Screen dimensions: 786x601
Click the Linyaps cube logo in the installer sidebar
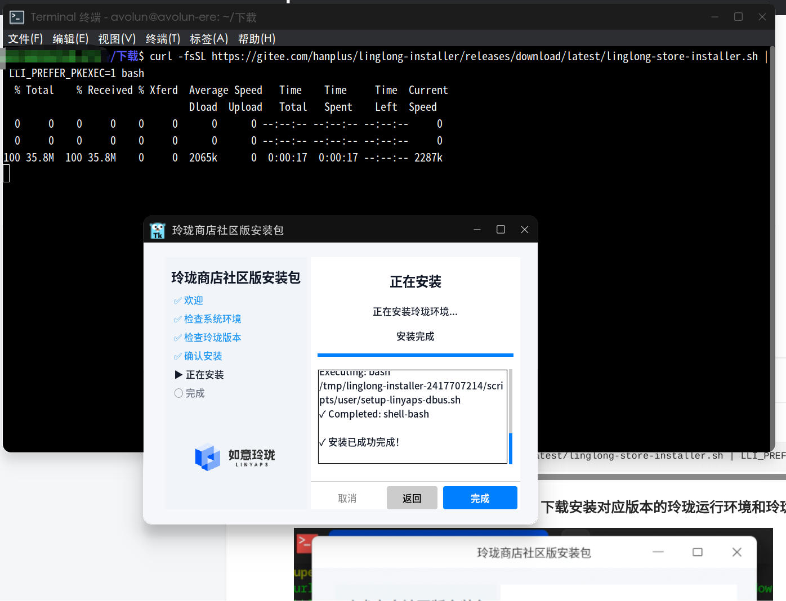tap(207, 457)
